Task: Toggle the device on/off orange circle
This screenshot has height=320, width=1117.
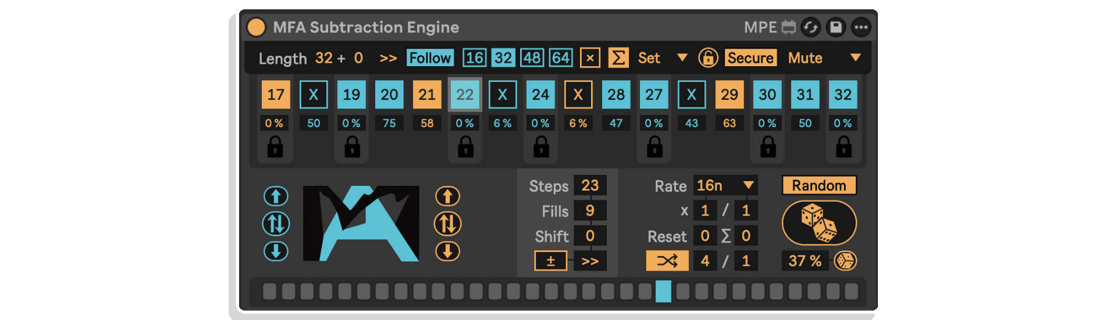Action: tap(256, 27)
